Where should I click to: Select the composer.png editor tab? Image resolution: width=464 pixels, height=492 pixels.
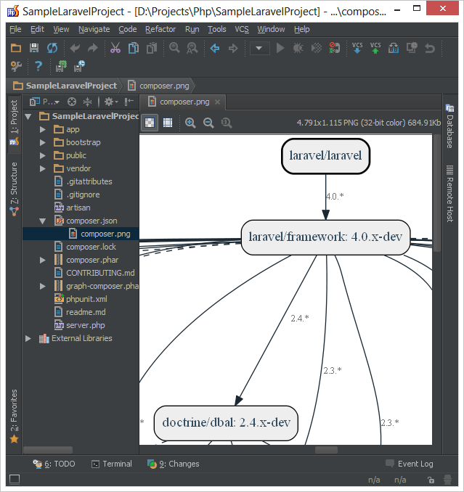pyautogui.click(x=184, y=102)
